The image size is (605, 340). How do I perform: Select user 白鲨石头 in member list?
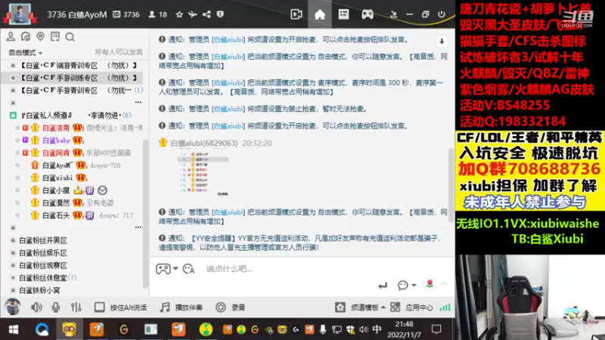tap(55, 215)
